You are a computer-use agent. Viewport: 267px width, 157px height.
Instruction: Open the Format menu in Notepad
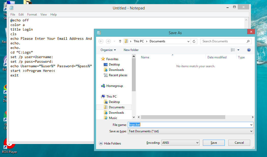32,14
